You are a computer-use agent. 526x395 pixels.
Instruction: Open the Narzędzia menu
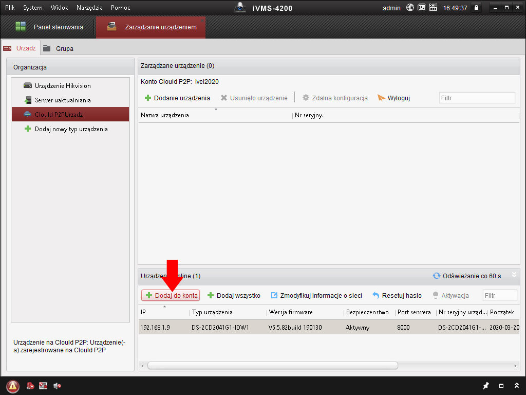click(89, 8)
